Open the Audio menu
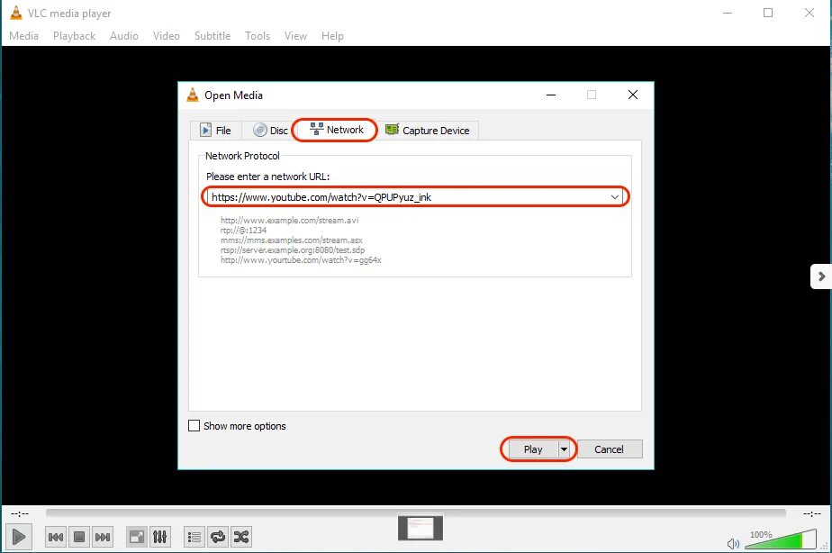 point(124,35)
